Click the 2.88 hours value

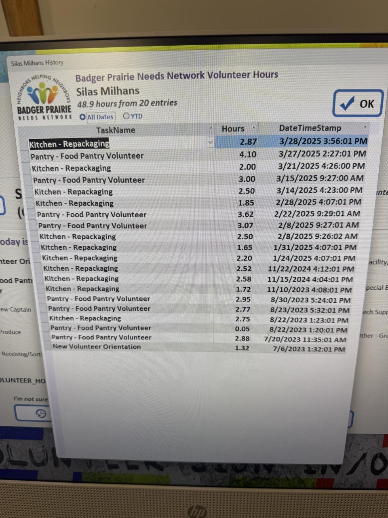tap(242, 339)
